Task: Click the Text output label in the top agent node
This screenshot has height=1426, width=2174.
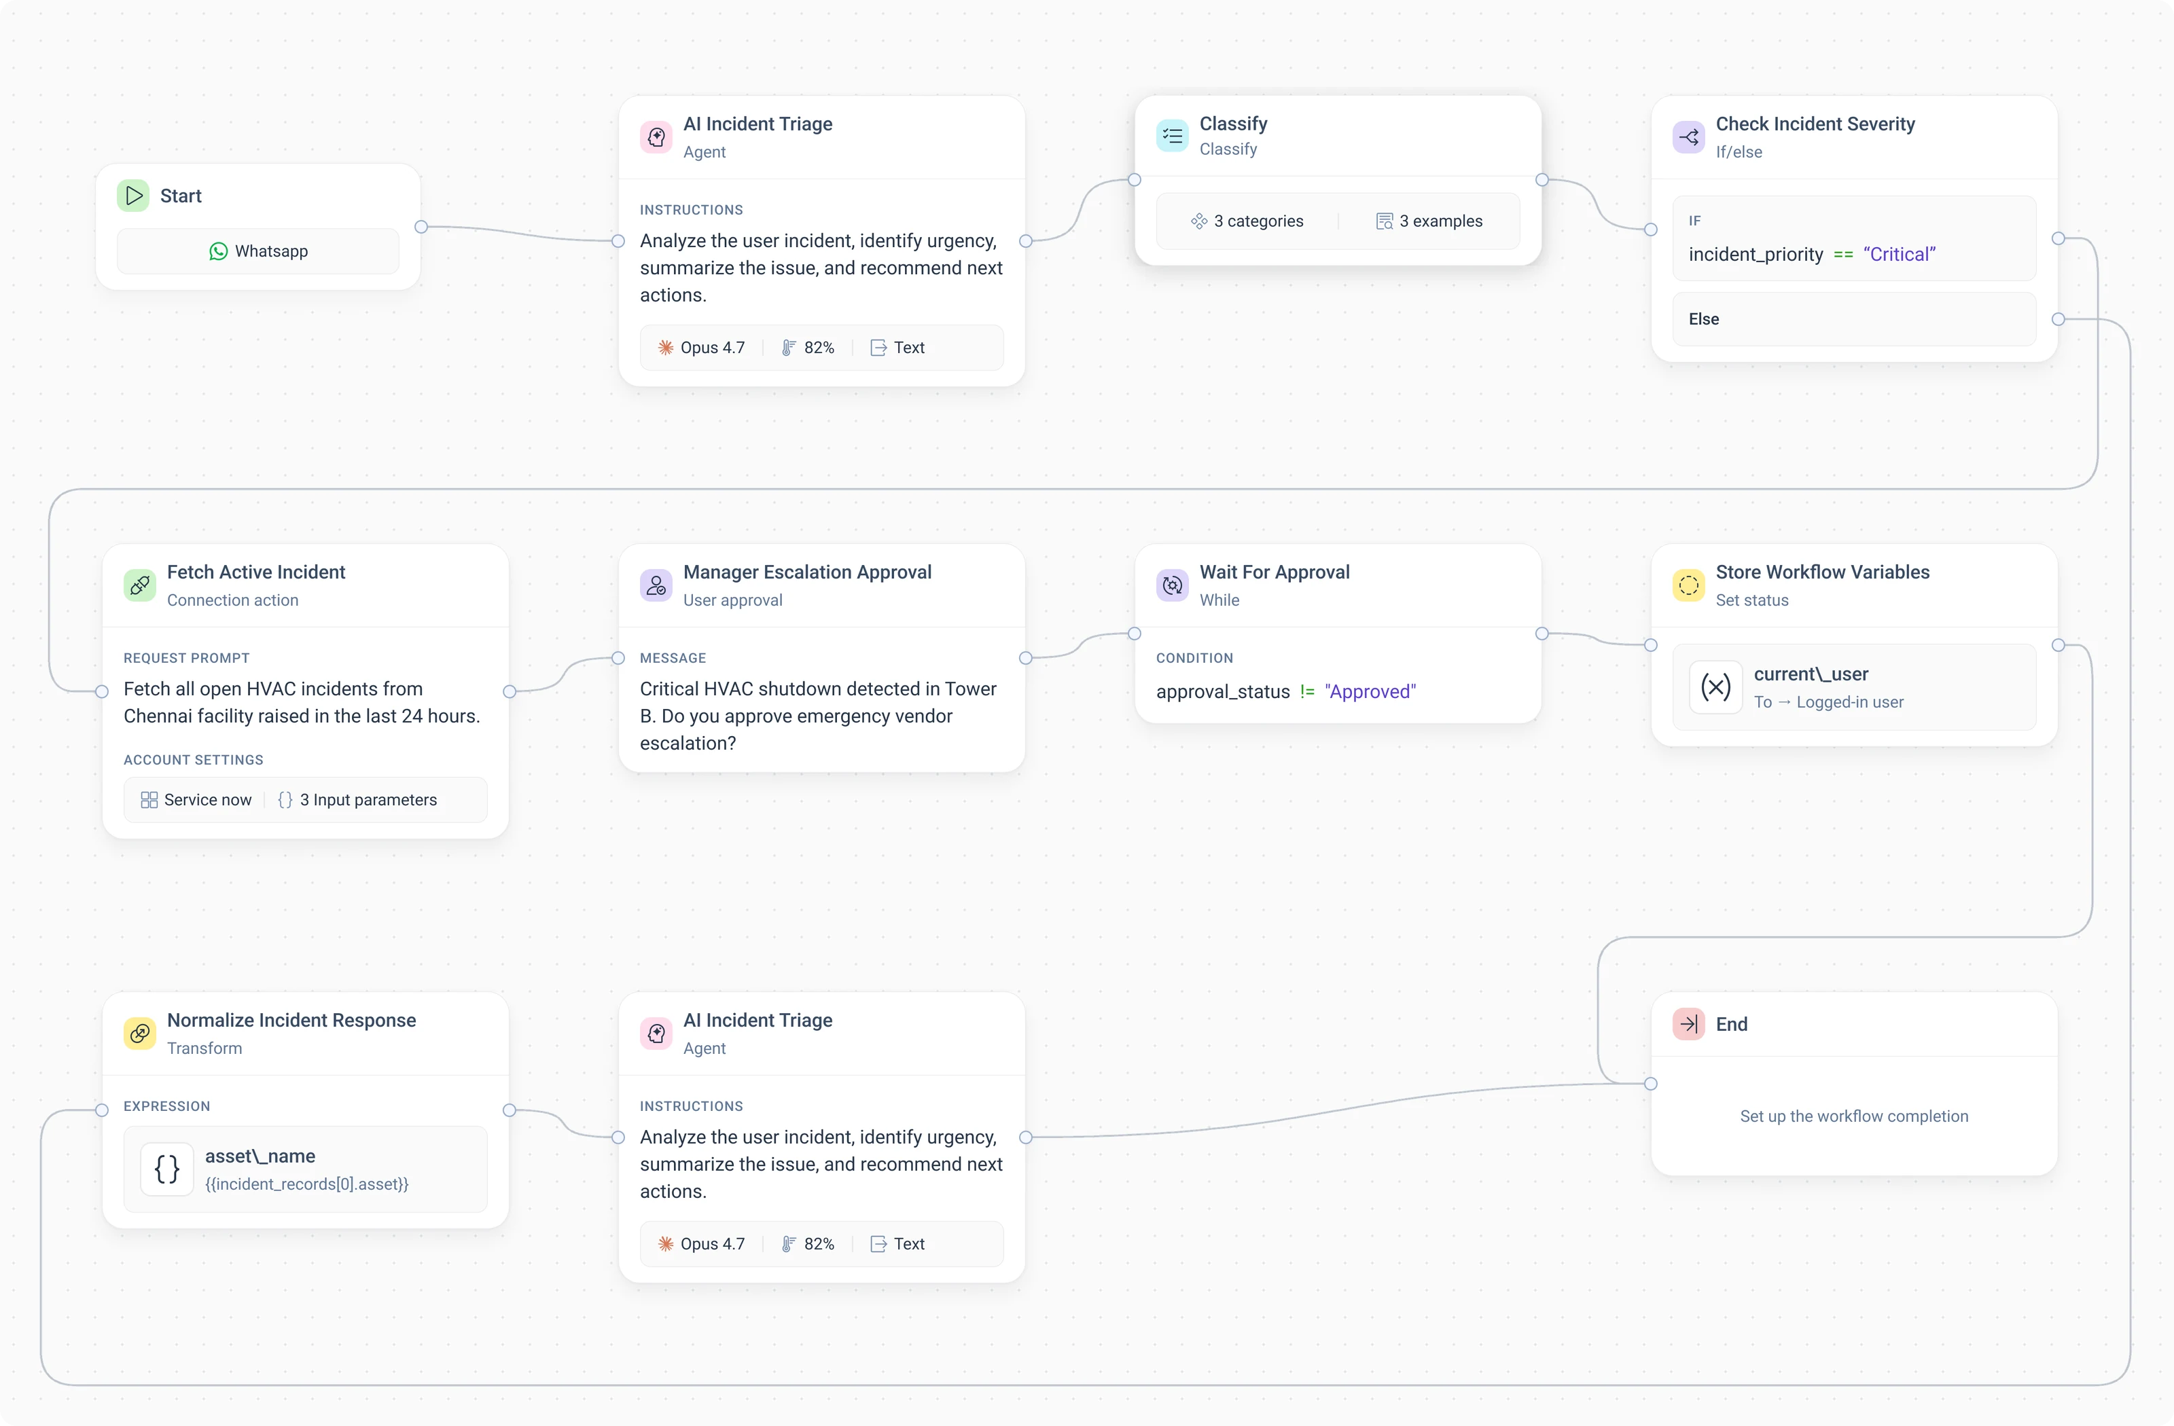Action: click(909, 348)
